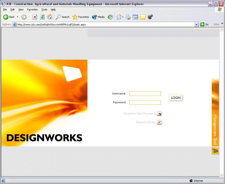The height and width of the screenshot is (184, 225).
Task: Click the Forgotten Your Password link
Action: tap(139, 113)
